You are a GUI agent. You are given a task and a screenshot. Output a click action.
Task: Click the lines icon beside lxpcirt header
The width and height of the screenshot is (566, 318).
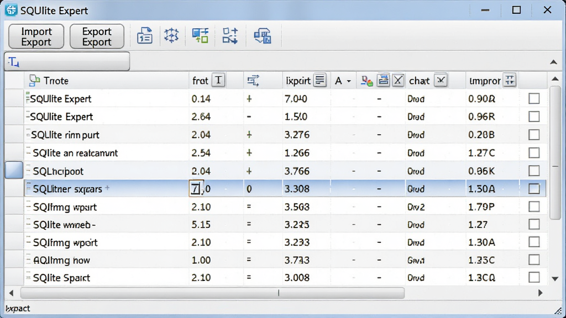click(x=320, y=80)
